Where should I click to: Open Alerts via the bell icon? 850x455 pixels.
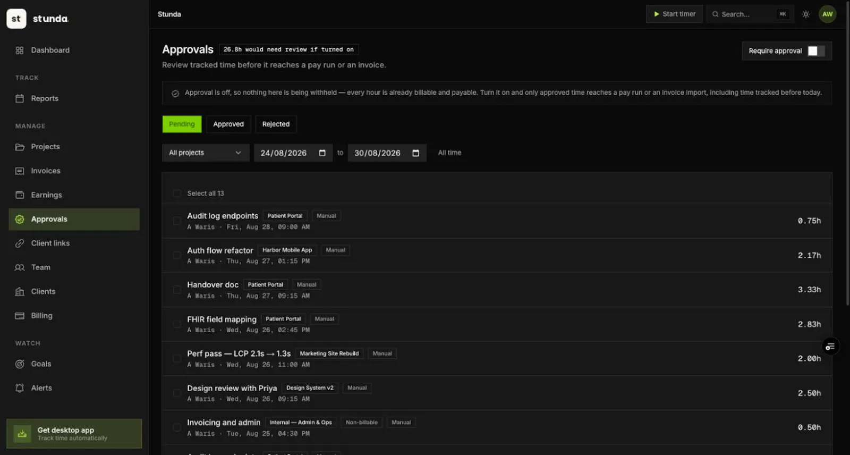tap(20, 388)
